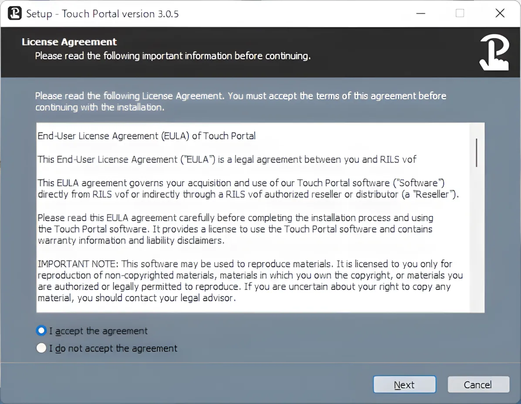Image resolution: width=521 pixels, height=404 pixels.
Task: Choose "I do not accept the agreement"
Action: point(41,348)
